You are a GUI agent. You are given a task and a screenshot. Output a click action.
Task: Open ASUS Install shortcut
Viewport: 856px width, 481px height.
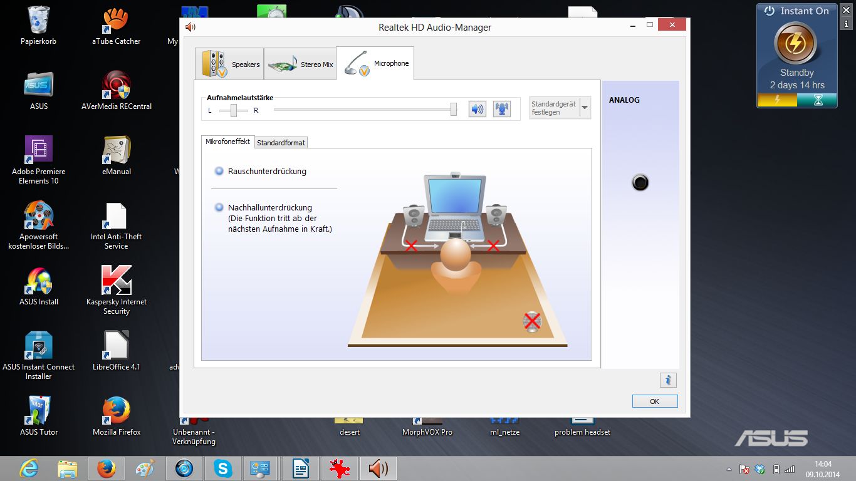[x=39, y=287]
